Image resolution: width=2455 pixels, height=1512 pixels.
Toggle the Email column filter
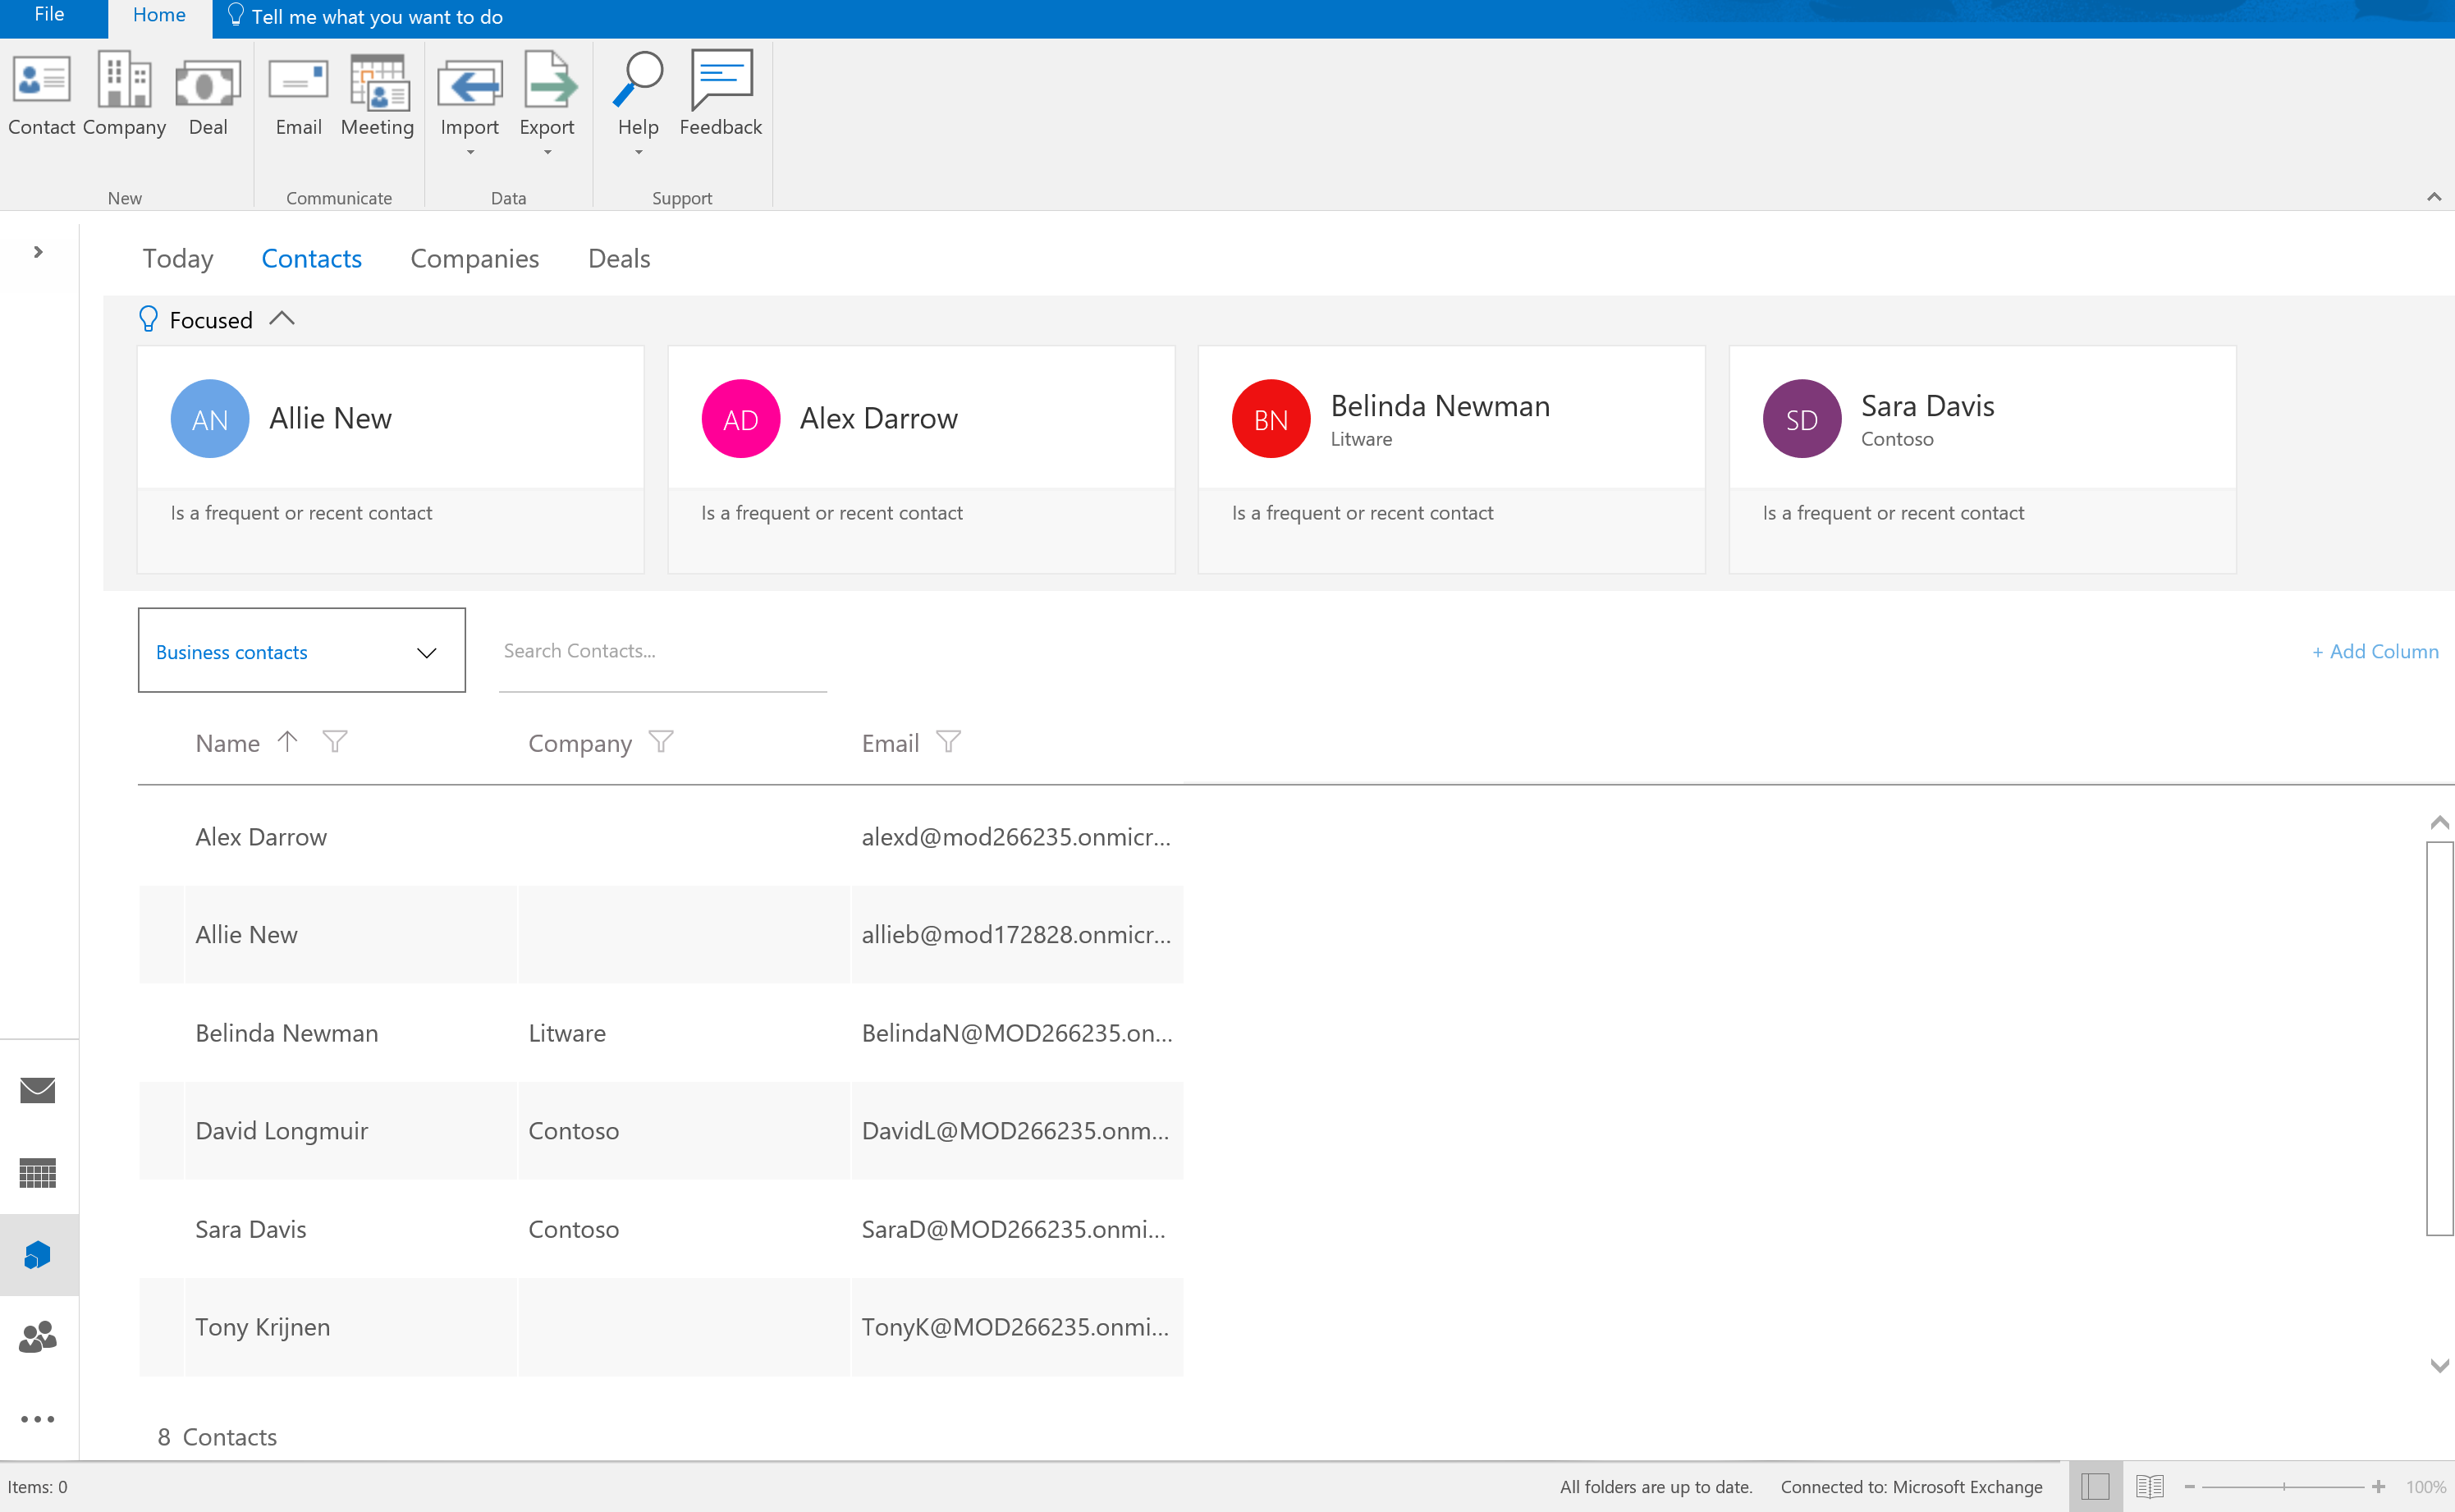tap(948, 742)
